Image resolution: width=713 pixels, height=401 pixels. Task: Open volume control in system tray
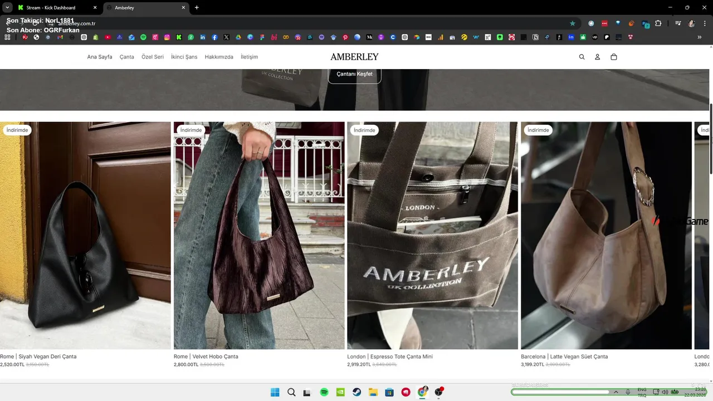(x=665, y=392)
